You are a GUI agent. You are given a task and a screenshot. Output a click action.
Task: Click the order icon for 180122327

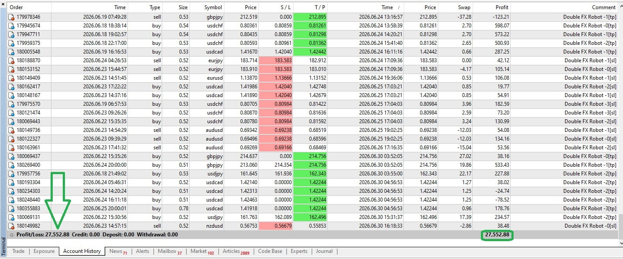pyautogui.click(x=11, y=139)
